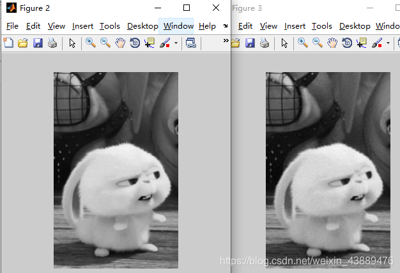This screenshot has height=273, width=400.
Task: Select Brush data tool in Figure 2
Action: tap(165, 43)
